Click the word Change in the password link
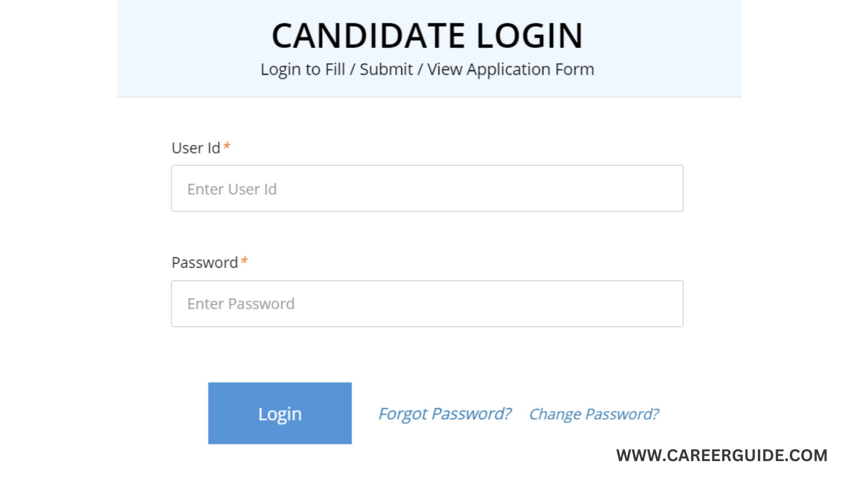The width and height of the screenshot is (849, 477). (x=555, y=414)
